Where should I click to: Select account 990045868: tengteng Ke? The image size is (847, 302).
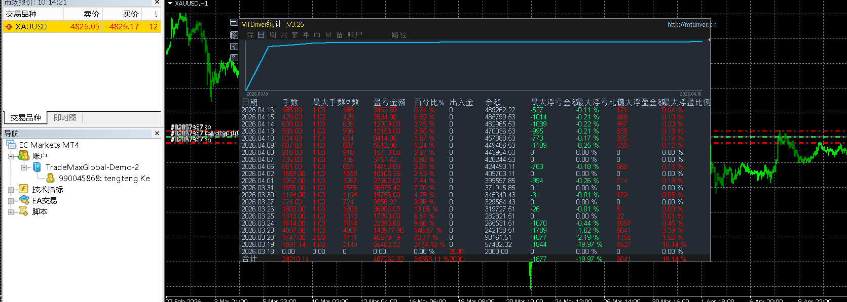[x=104, y=179]
